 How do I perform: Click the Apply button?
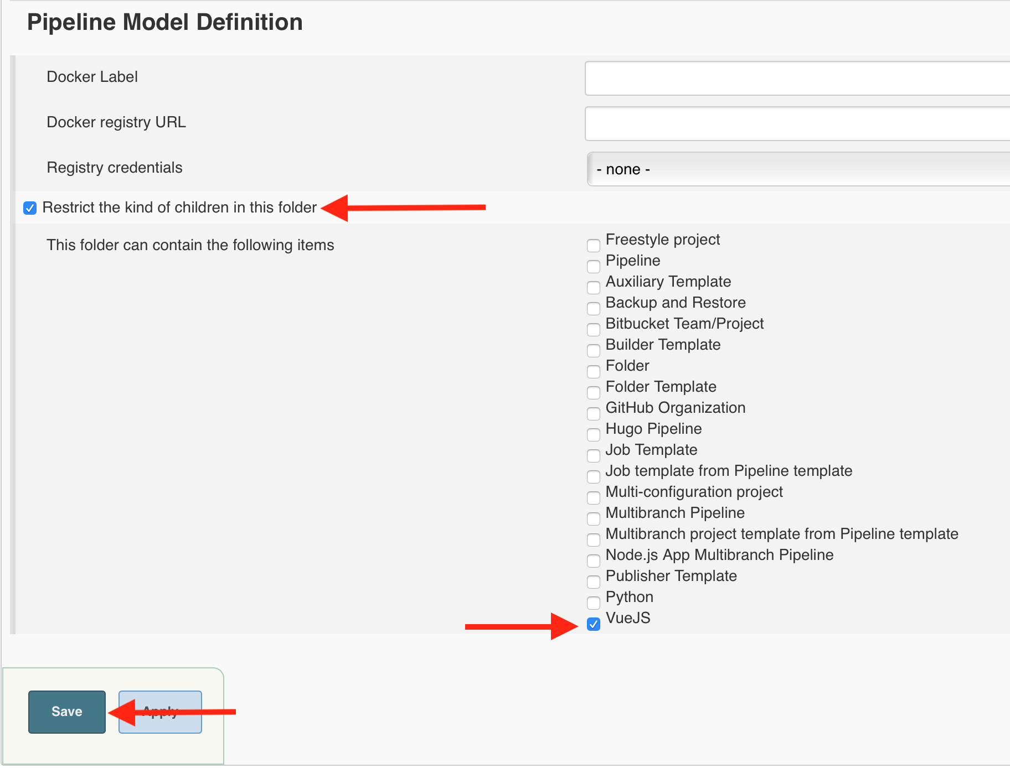pyautogui.click(x=160, y=712)
